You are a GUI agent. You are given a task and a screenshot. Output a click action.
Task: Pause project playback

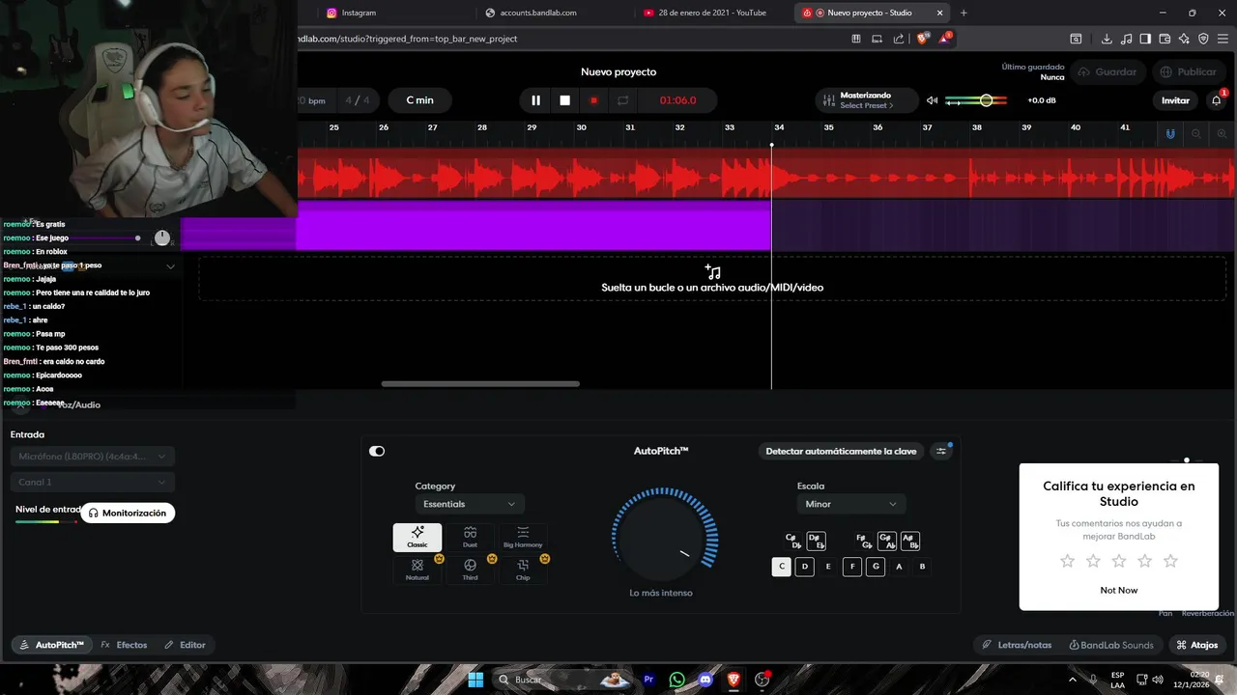pyautogui.click(x=535, y=100)
